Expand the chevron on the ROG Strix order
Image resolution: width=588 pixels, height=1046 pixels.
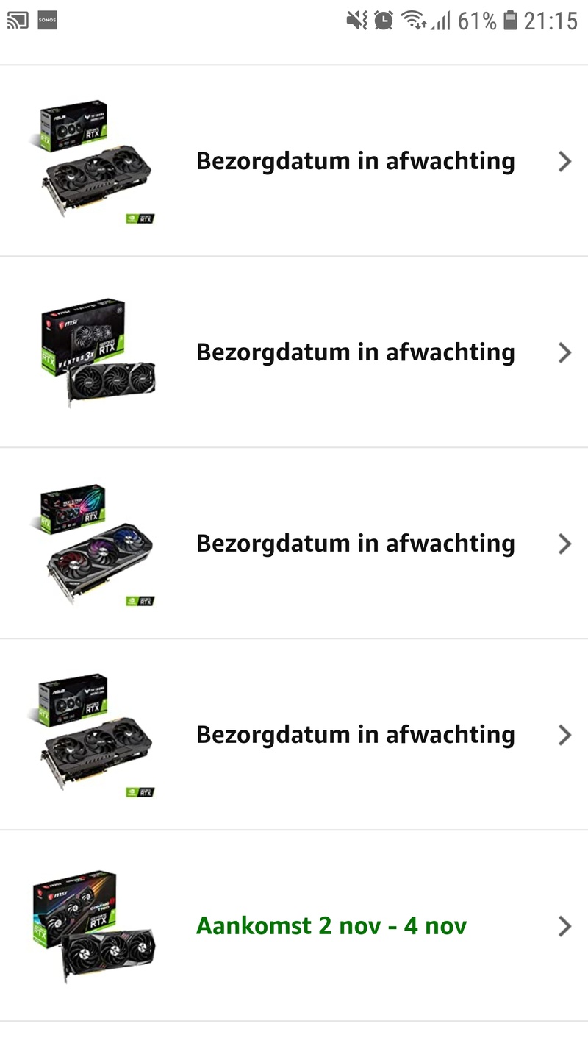(x=564, y=544)
